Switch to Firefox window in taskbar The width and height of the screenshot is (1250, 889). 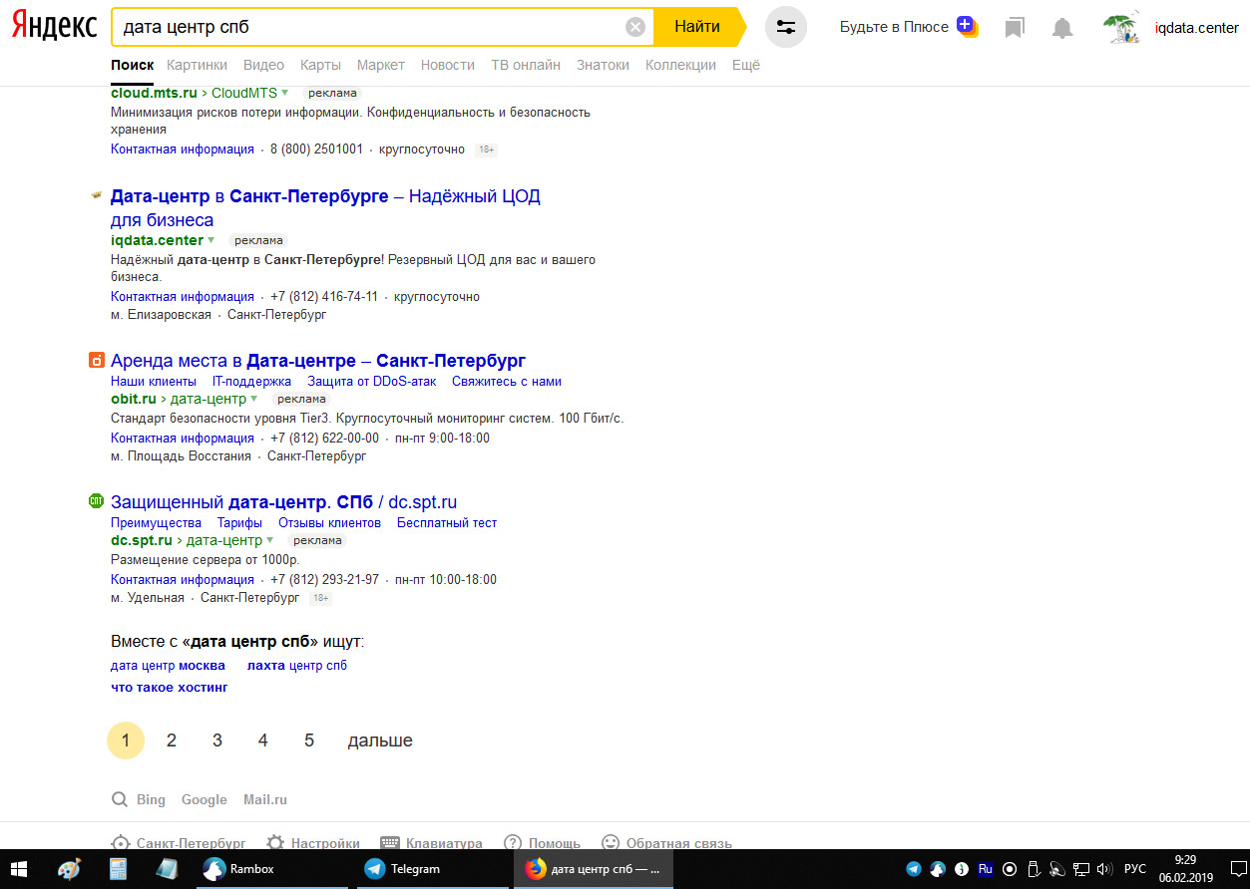pos(595,869)
